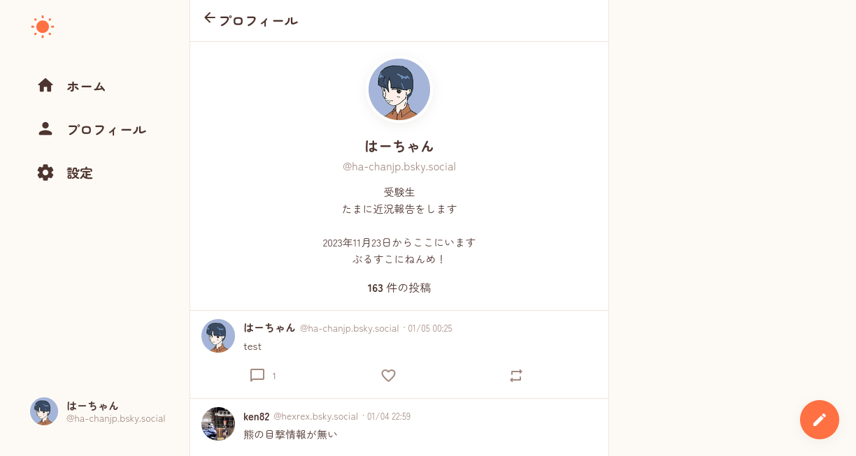The width and height of the screenshot is (856, 456).
Task: Click the orange sun logo icon
Action: click(43, 27)
